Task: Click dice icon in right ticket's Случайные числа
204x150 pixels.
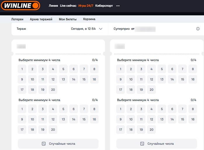Action: [142, 144]
